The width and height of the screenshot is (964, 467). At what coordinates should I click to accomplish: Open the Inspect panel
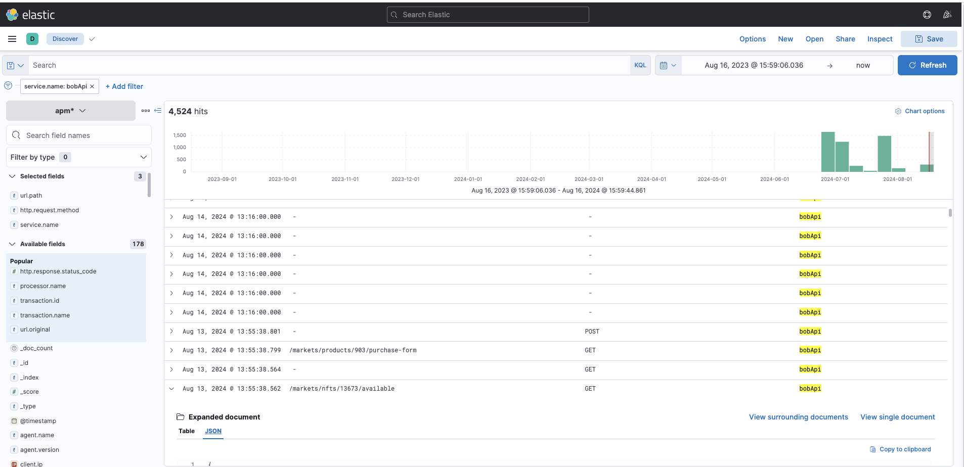click(x=880, y=39)
